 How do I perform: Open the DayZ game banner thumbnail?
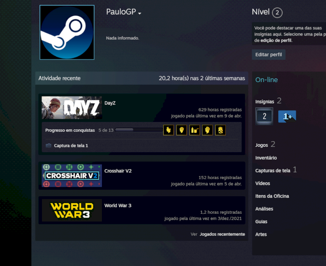pyautogui.click(x=72, y=108)
